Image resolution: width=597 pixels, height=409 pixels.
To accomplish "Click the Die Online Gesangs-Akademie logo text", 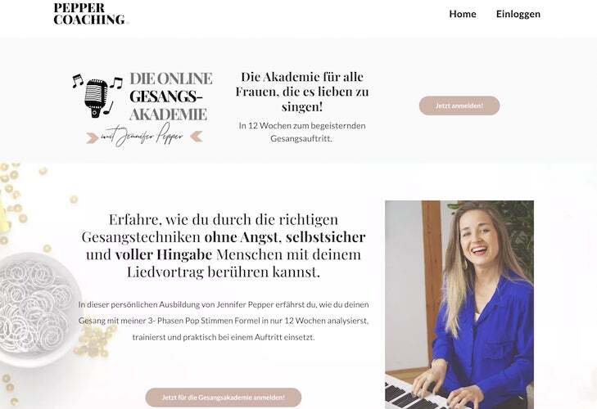I will [x=170, y=97].
